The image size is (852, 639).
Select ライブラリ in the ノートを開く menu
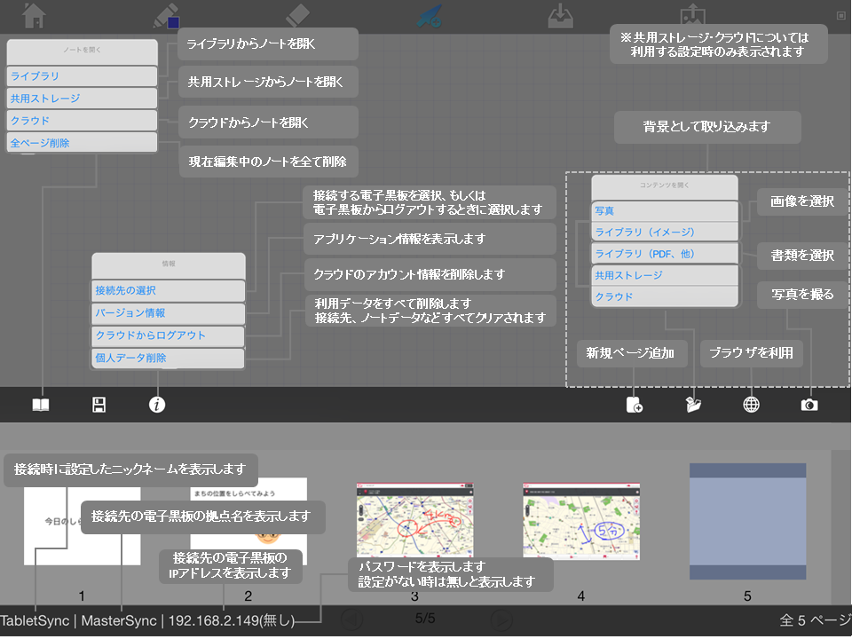tap(81, 75)
